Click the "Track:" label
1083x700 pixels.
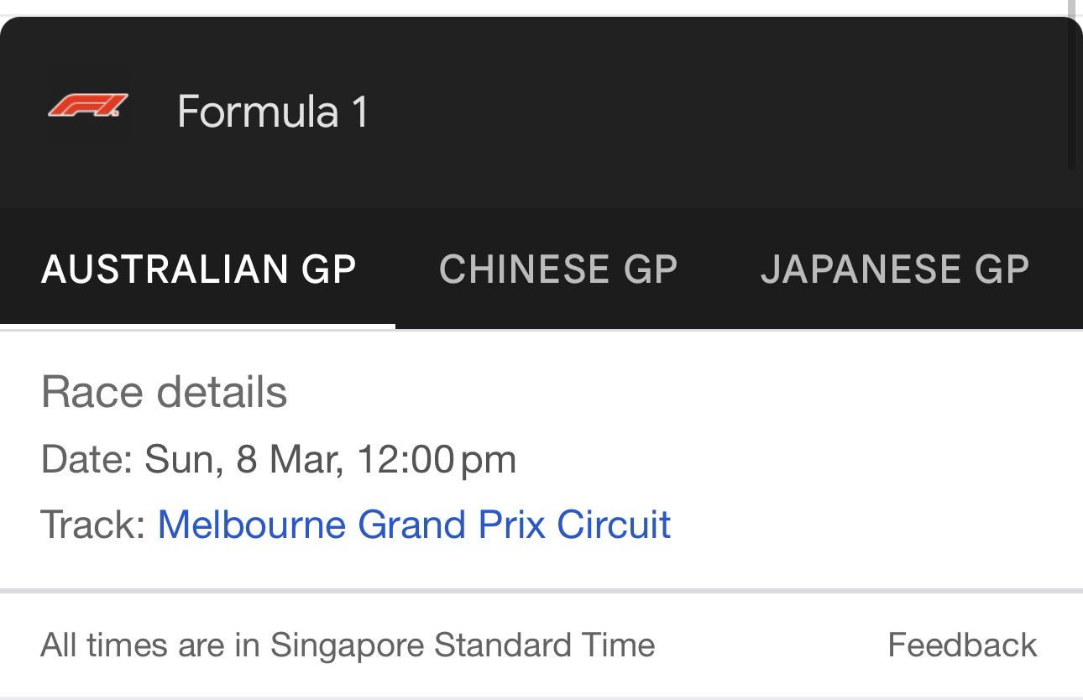(x=93, y=525)
